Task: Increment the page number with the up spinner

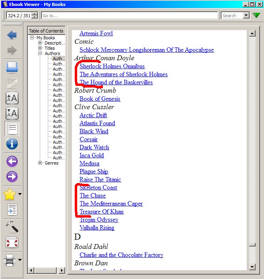Action: click(35, 14)
